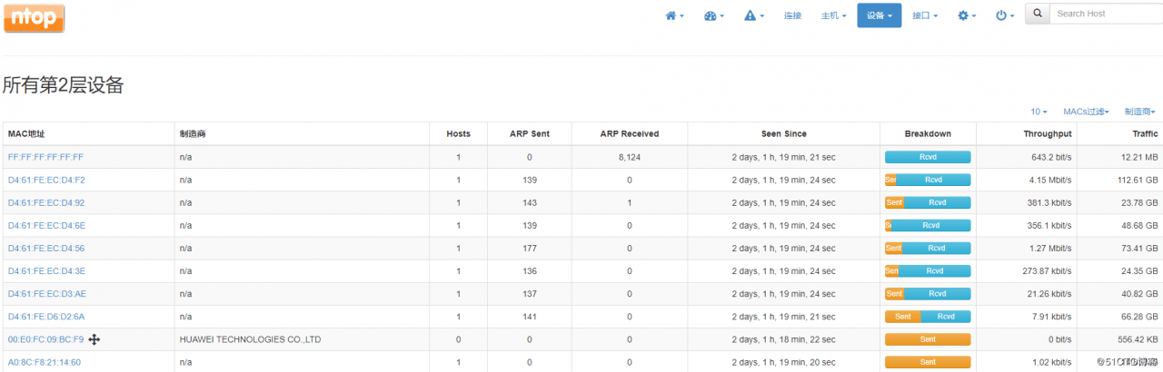1163x372 pixels.
Task: Open the alerts warning triangle menu
Action: [x=754, y=15]
